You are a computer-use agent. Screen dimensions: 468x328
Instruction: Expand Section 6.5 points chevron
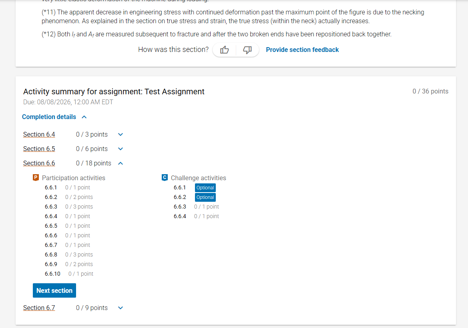point(120,149)
